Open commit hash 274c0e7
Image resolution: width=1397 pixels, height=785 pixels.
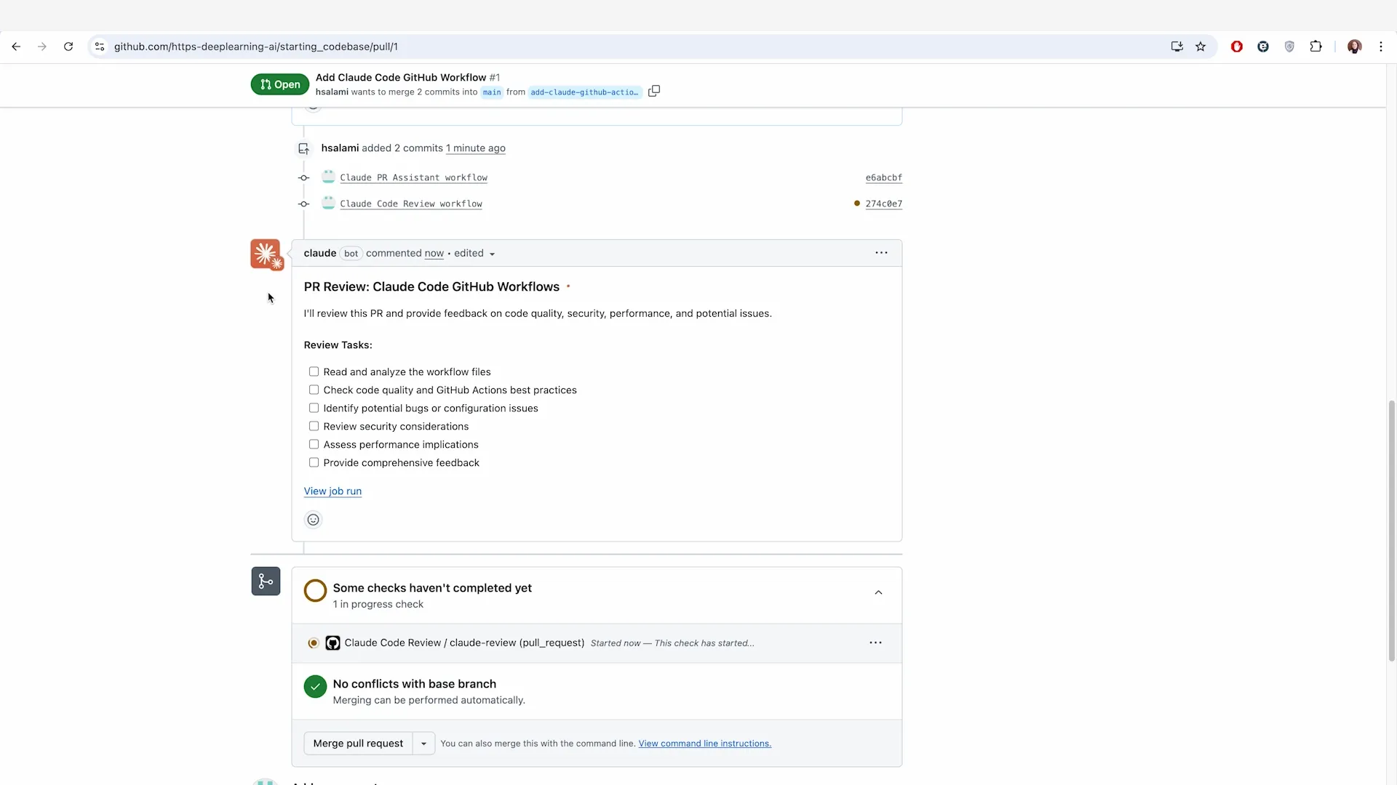[x=883, y=204]
